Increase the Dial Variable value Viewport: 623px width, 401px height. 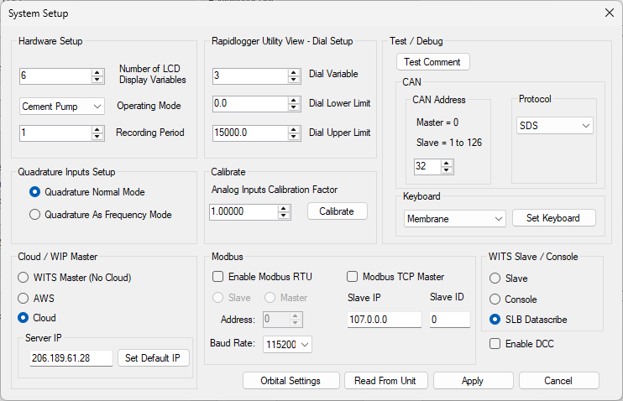[293, 72]
